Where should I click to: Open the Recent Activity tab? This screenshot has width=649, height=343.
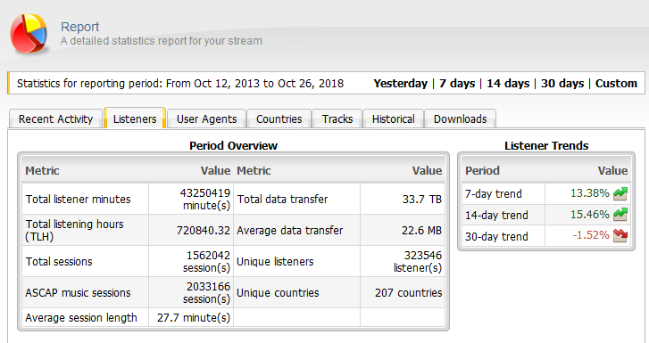pos(56,119)
